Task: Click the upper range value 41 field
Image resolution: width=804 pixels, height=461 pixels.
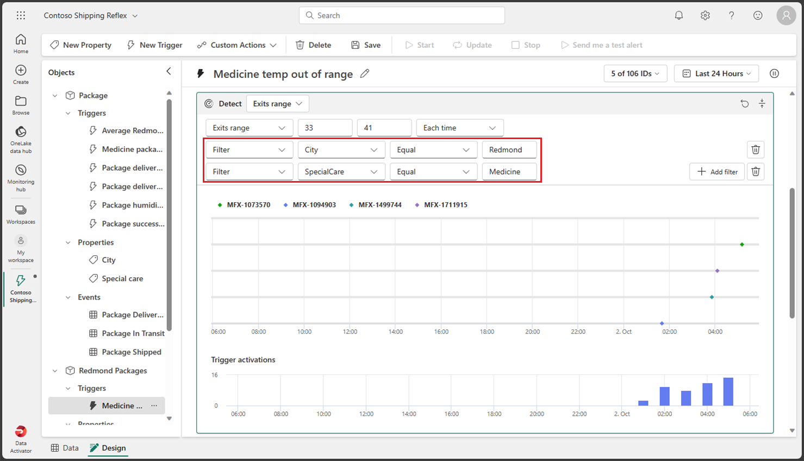Action: (x=384, y=128)
